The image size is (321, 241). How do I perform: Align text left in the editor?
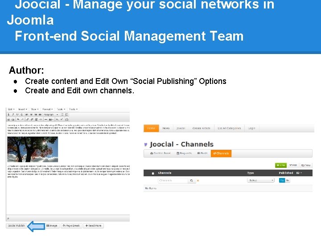27,115
